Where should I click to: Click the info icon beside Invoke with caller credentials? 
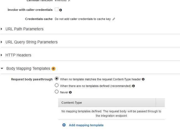tap(60, 10)
